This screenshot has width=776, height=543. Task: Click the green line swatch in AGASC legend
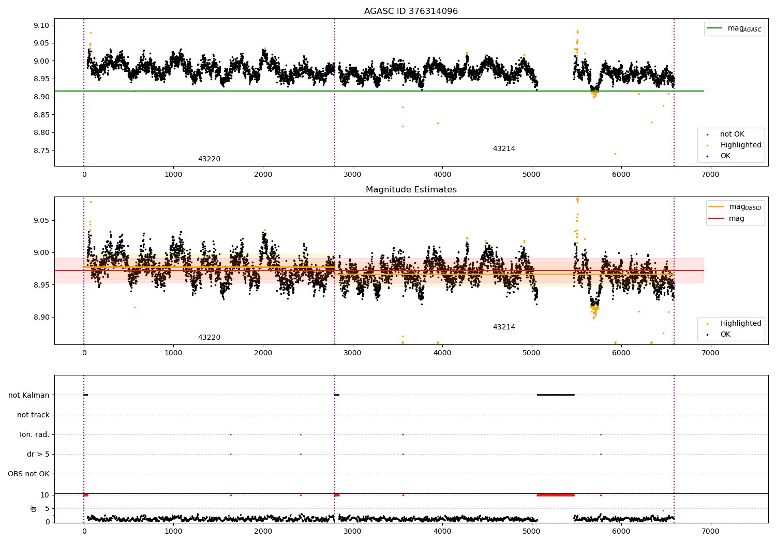point(715,28)
